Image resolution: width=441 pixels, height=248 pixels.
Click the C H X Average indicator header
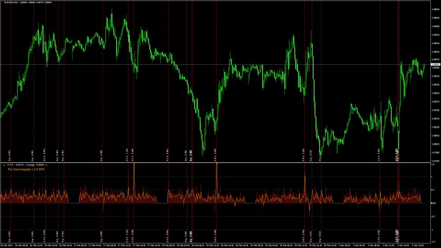point(28,164)
